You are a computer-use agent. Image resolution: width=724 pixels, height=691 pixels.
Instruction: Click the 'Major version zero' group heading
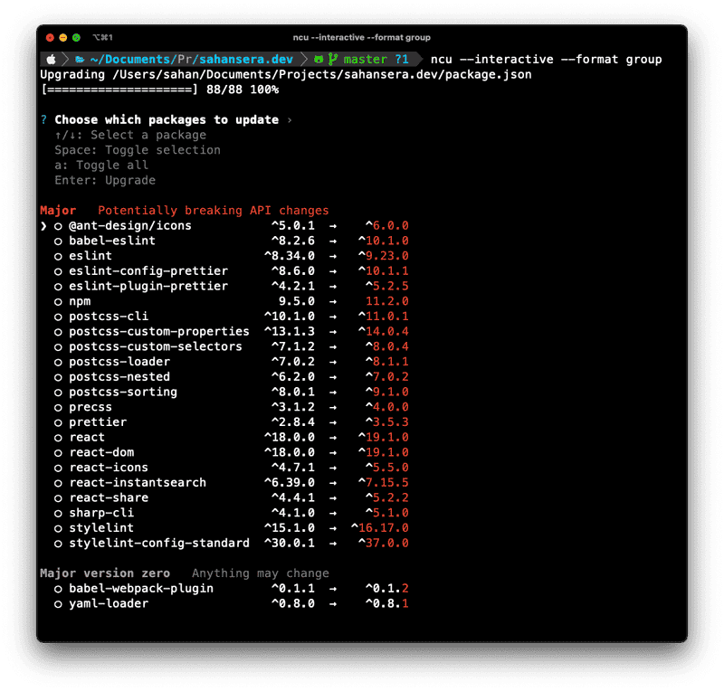coord(105,573)
